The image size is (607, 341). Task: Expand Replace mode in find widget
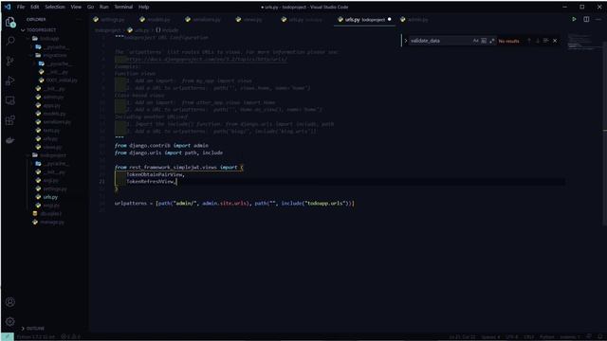tap(405, 41)
